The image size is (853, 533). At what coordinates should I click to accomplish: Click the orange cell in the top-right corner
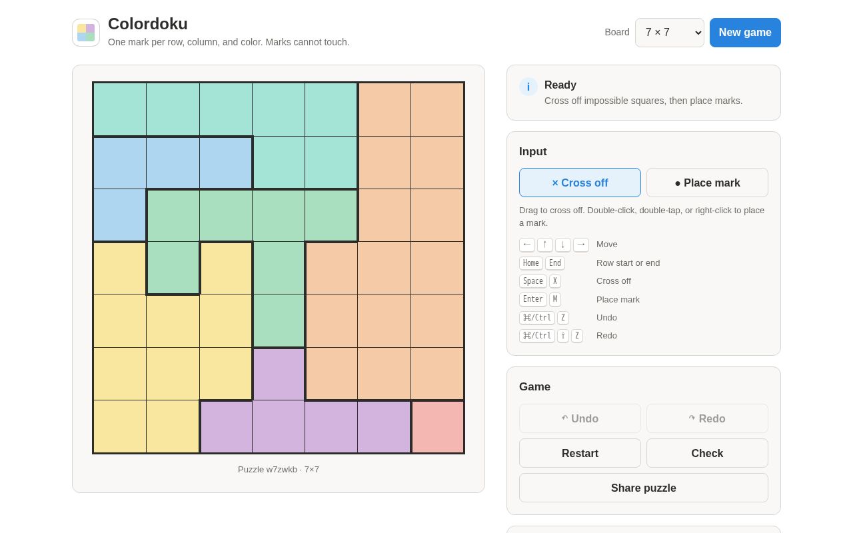tap(437, 109)
